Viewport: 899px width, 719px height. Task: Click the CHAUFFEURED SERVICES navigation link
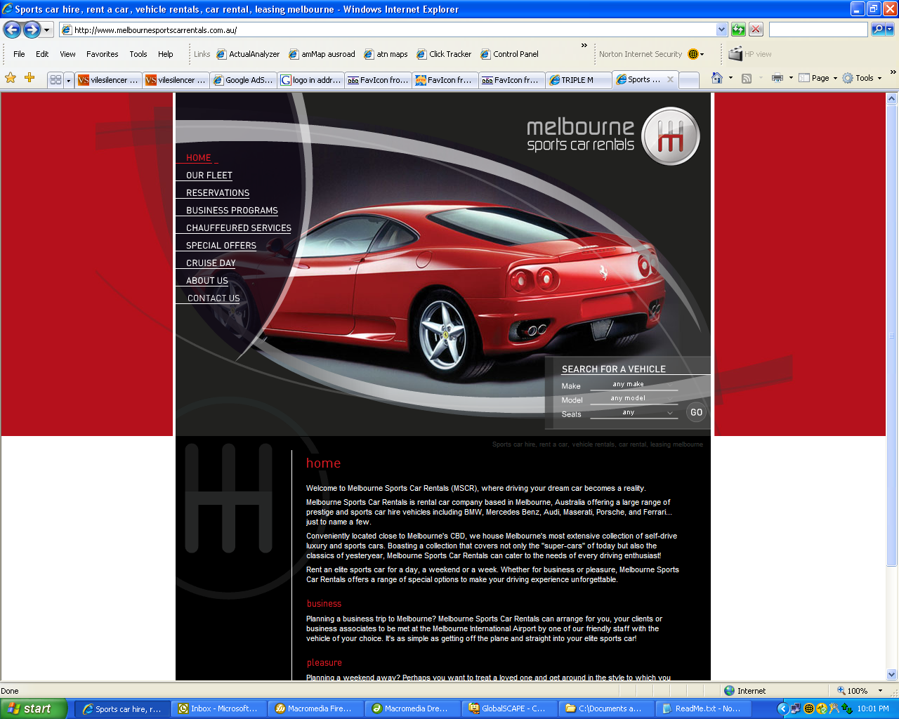tap(238, 228)
